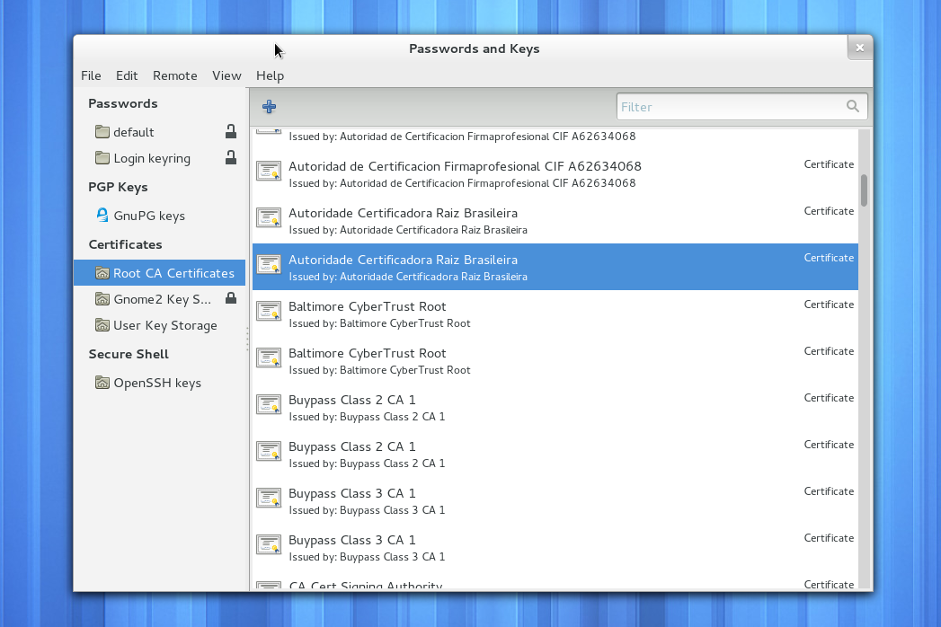Viewport: 941px width, 627px height.
Task: Click the certificate icon of selected Autoridade Certificadora row
Action: [x=268, y=265]
